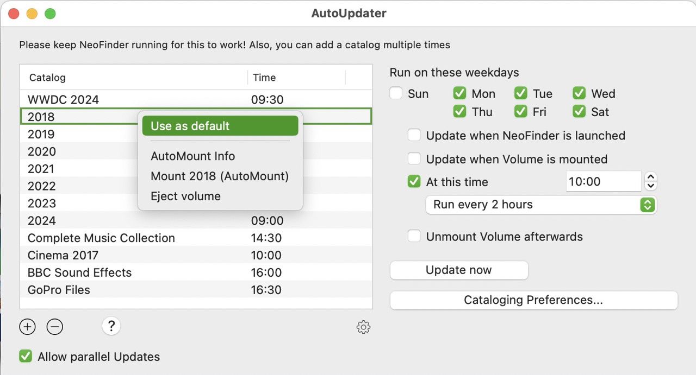The image size is (696, 375).
Task: Open help via the question mark icon
Action: pos(111,326)
